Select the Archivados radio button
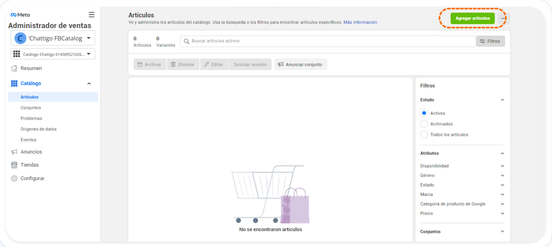The image size is (552, 247). tap(424, 124)
